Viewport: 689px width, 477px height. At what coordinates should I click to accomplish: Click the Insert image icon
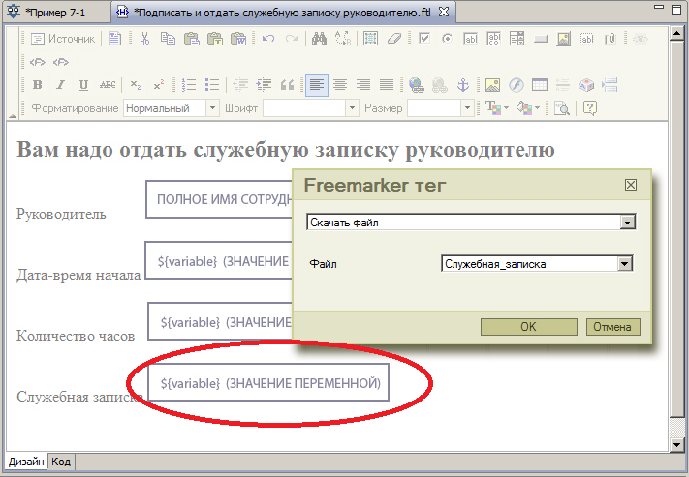point(492,85)
